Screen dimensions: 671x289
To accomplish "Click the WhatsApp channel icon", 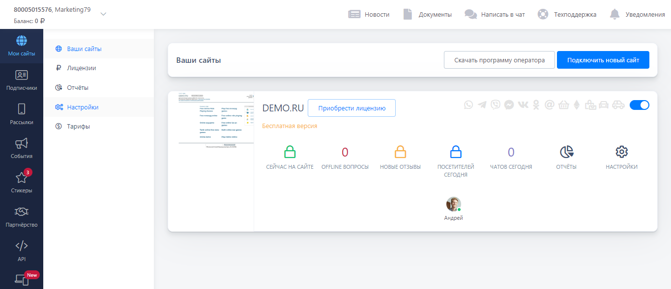I will coord(468,105).
